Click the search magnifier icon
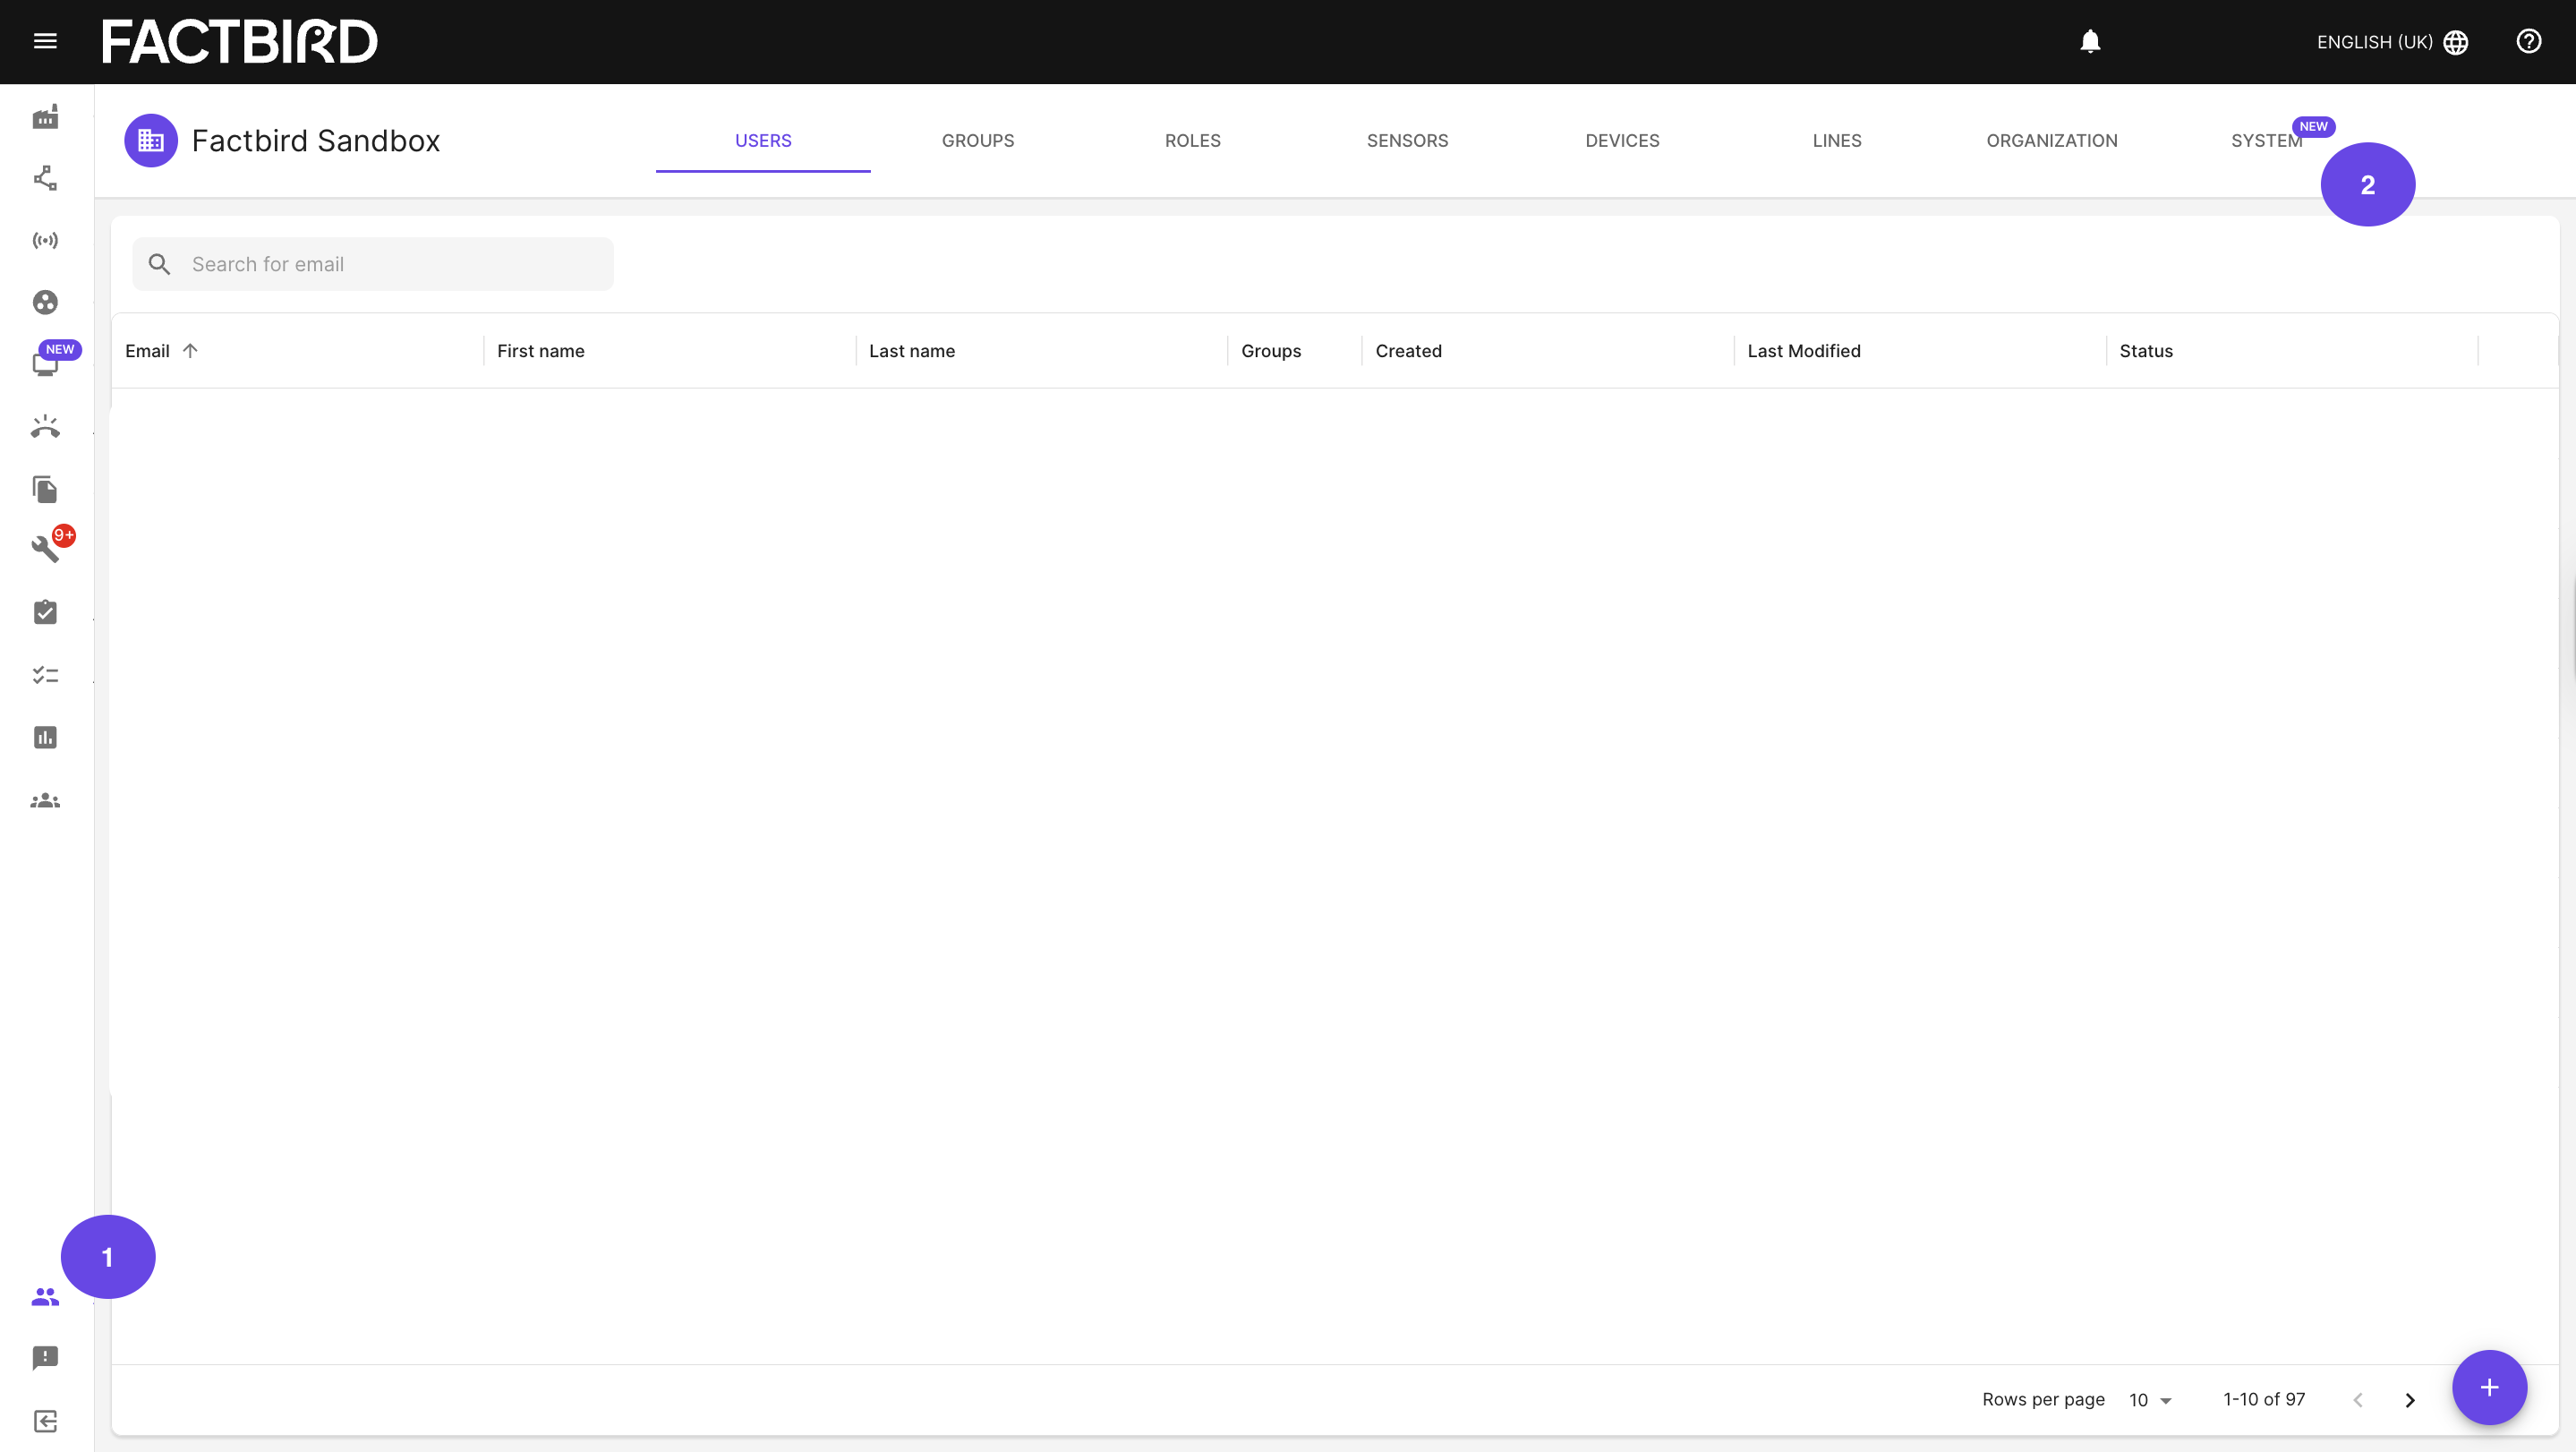 (159, 264)
